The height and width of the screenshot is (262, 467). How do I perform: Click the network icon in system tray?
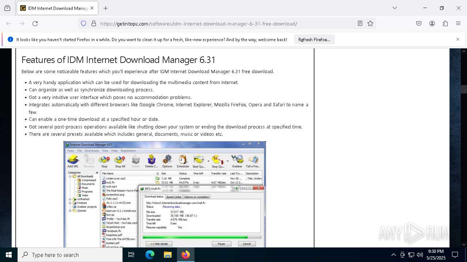pyautogui.click(x=411, y=255)
